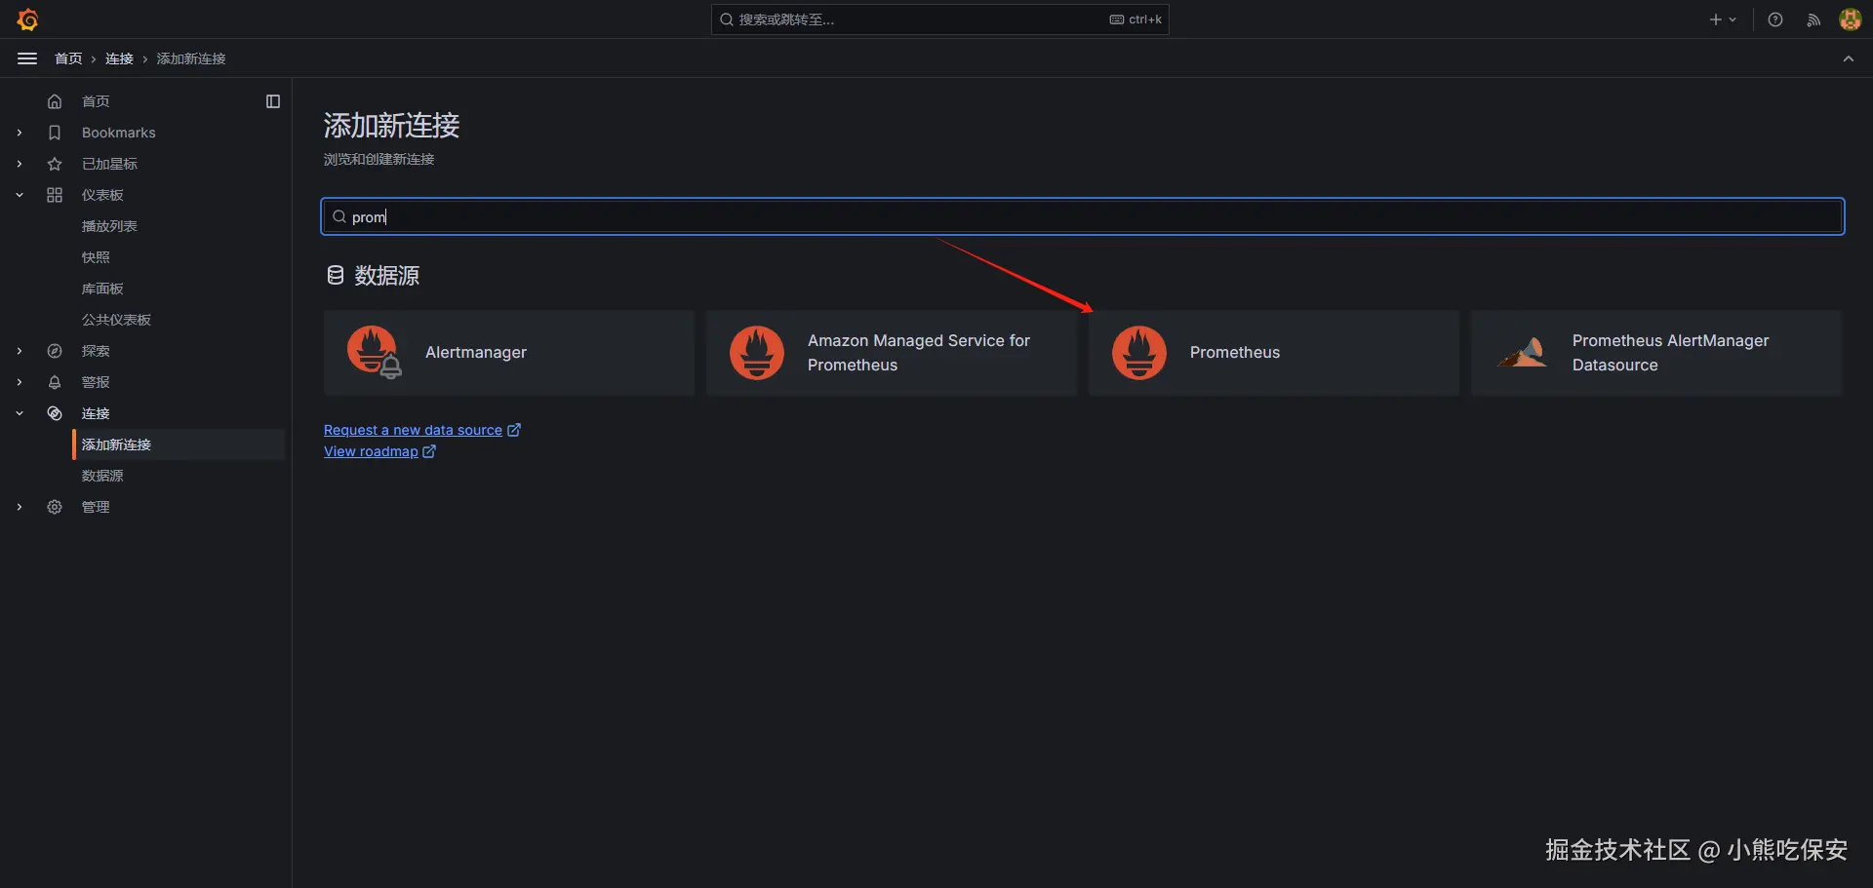The width and height of the screenshot is (1873, 888).
Task: Select Amazon Managed Service for Prometheus card
Action: tap(892, 353)
